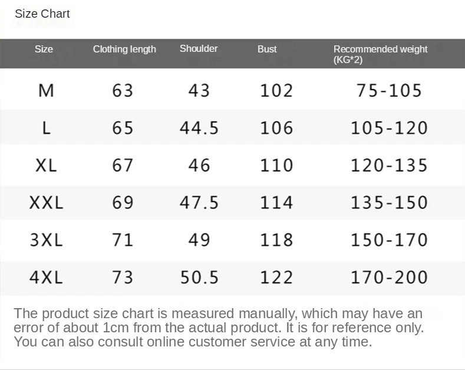Select the 3XL size cell
Image resolution: width=465 pixels, height=370 pixels.
[46, 240]
